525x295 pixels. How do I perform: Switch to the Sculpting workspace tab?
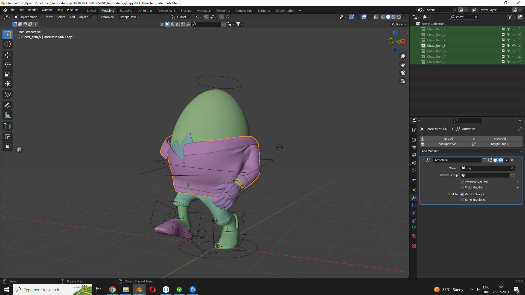coord(126,11)
